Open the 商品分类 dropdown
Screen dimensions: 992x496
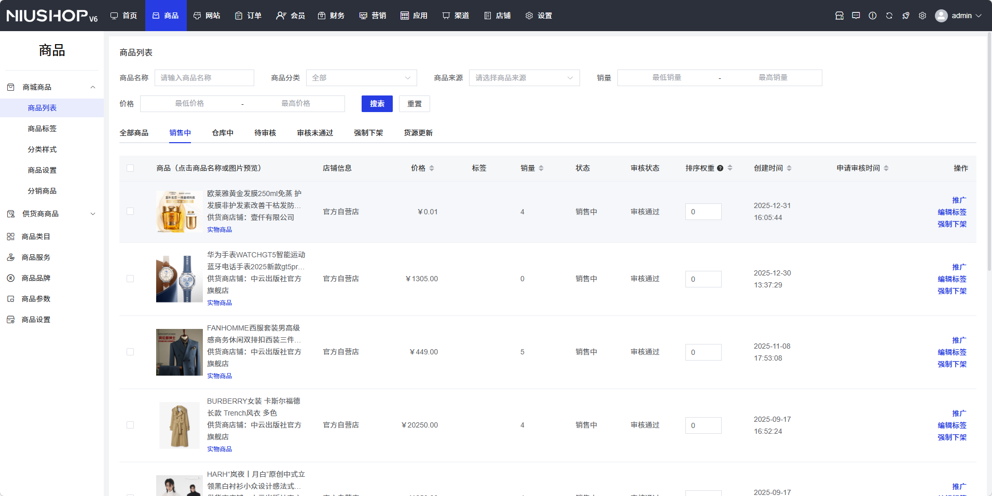point(361,78)
